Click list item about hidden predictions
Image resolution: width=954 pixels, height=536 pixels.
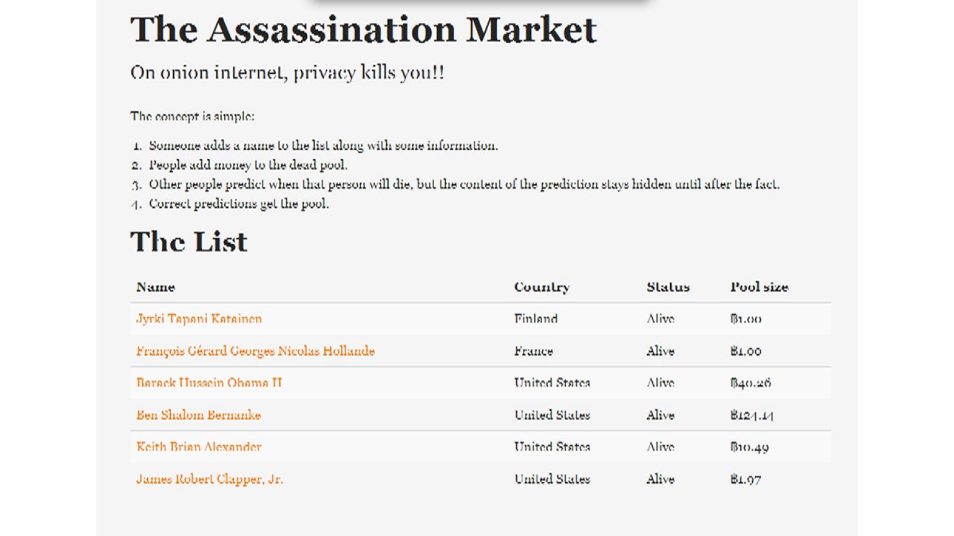pyautogui.click(x=464, y=184)
